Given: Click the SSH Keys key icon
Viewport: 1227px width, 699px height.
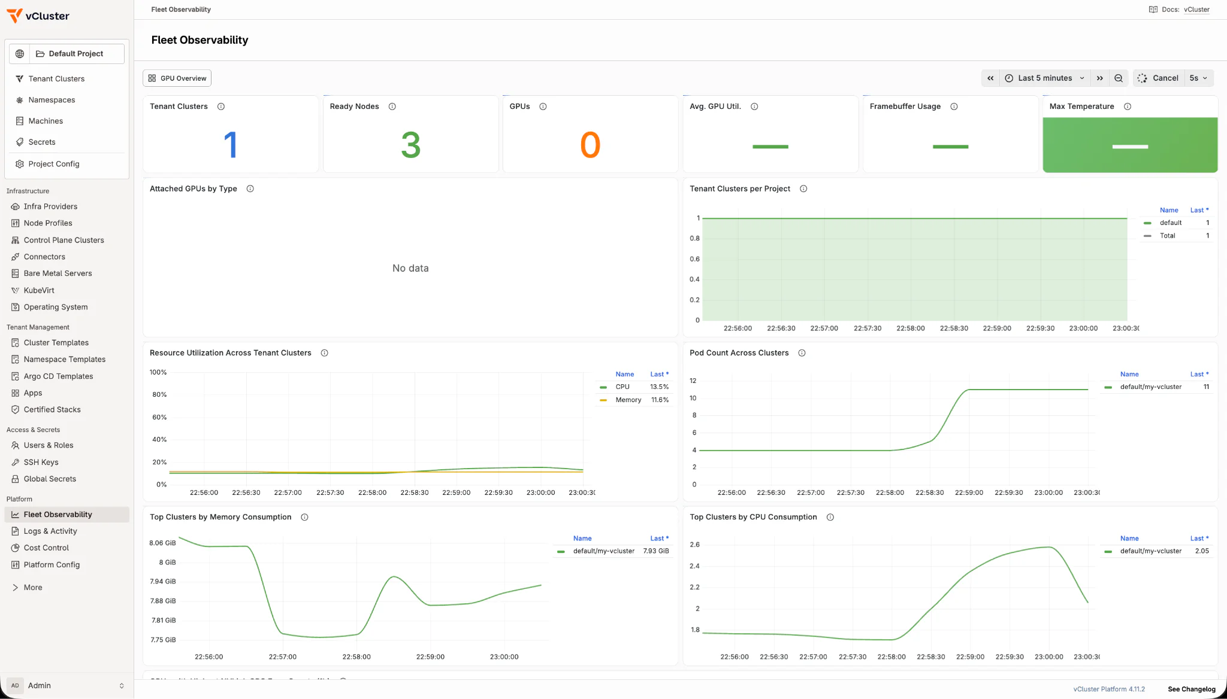Looking at the screenshot, I should (16, 463).
